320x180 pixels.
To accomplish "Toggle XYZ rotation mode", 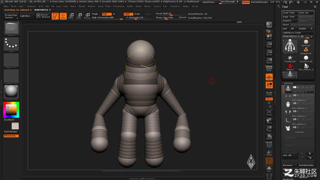I will pyautogui.click(x=269, y=99).
